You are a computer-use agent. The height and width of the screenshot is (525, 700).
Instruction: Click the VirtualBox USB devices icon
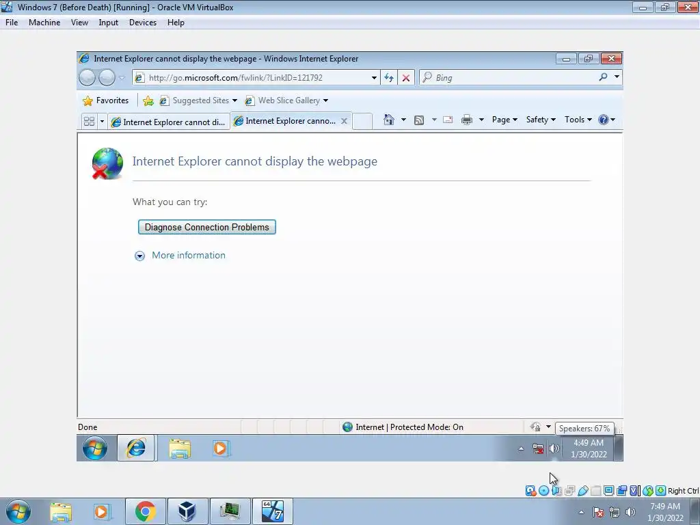(582, 491)
